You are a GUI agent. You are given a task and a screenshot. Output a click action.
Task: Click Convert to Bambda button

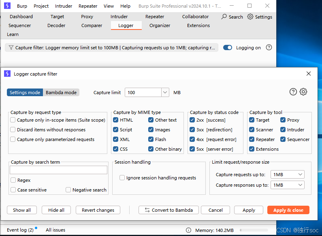pos(168,210)
